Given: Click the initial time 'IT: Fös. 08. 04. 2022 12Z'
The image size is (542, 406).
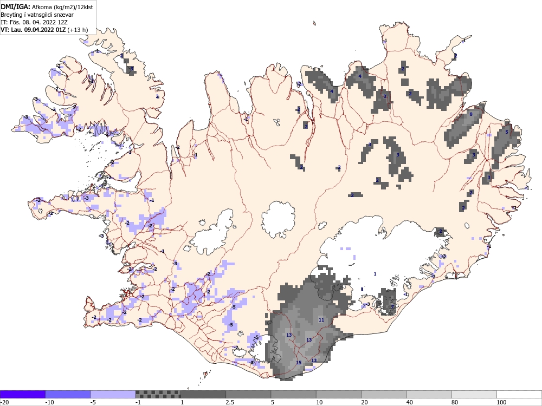Looking at the screenshot, I should click(34, 22).
